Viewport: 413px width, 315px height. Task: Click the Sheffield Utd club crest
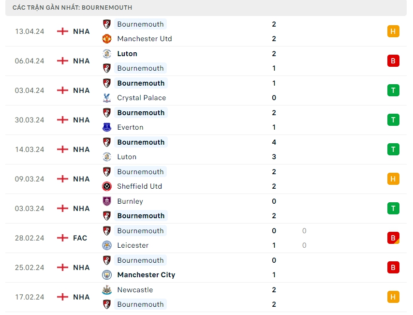click(107, 186)
